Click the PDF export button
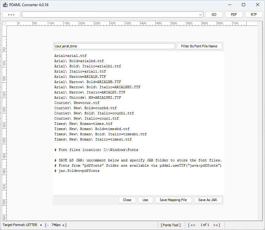The width and height of the screenshot is (265, 230). (x=234, y=14)
